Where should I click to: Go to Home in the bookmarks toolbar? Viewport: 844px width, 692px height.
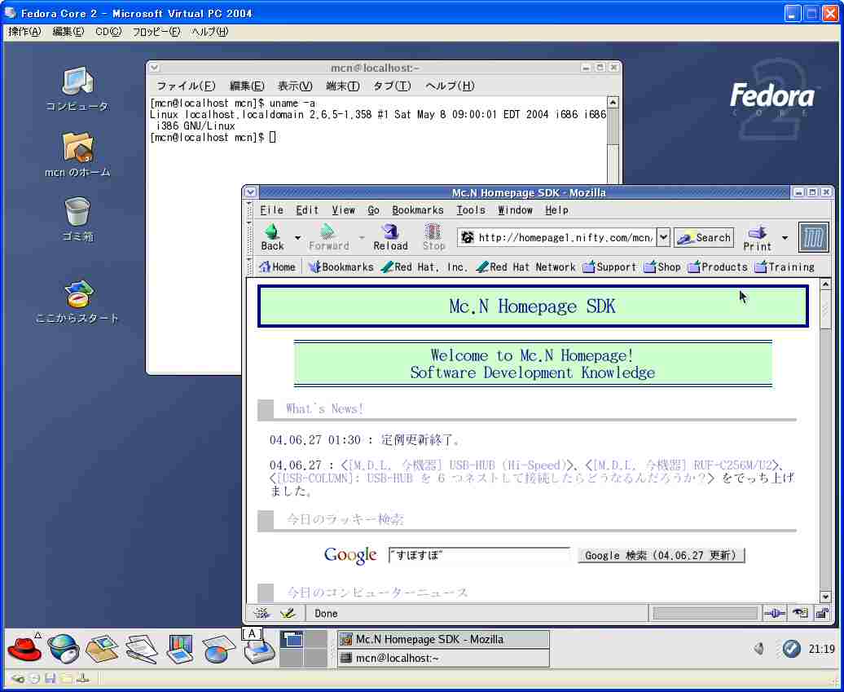(277, 267)
